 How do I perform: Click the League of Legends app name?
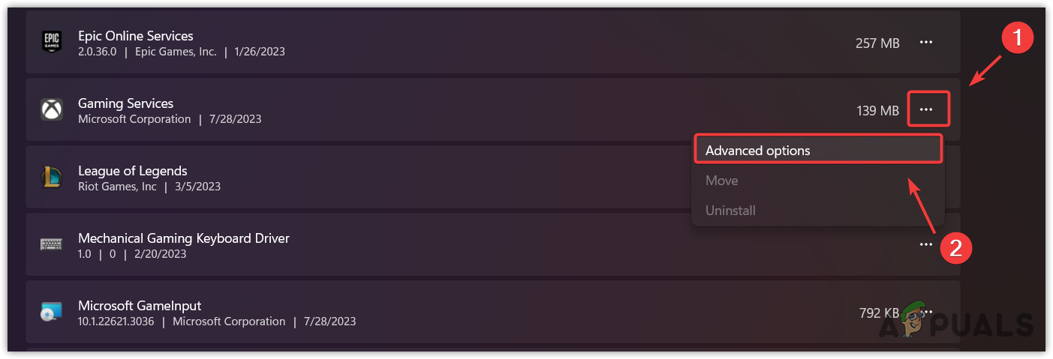[x=133, y=171]
